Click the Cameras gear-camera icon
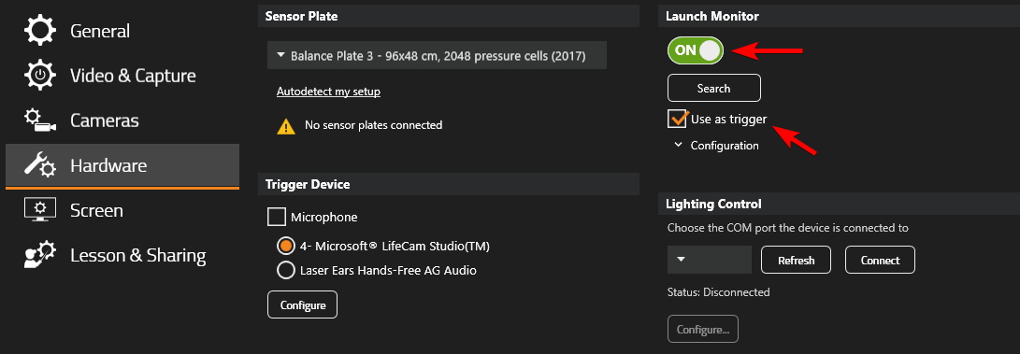1020x354 pixels. coord(39,120)
